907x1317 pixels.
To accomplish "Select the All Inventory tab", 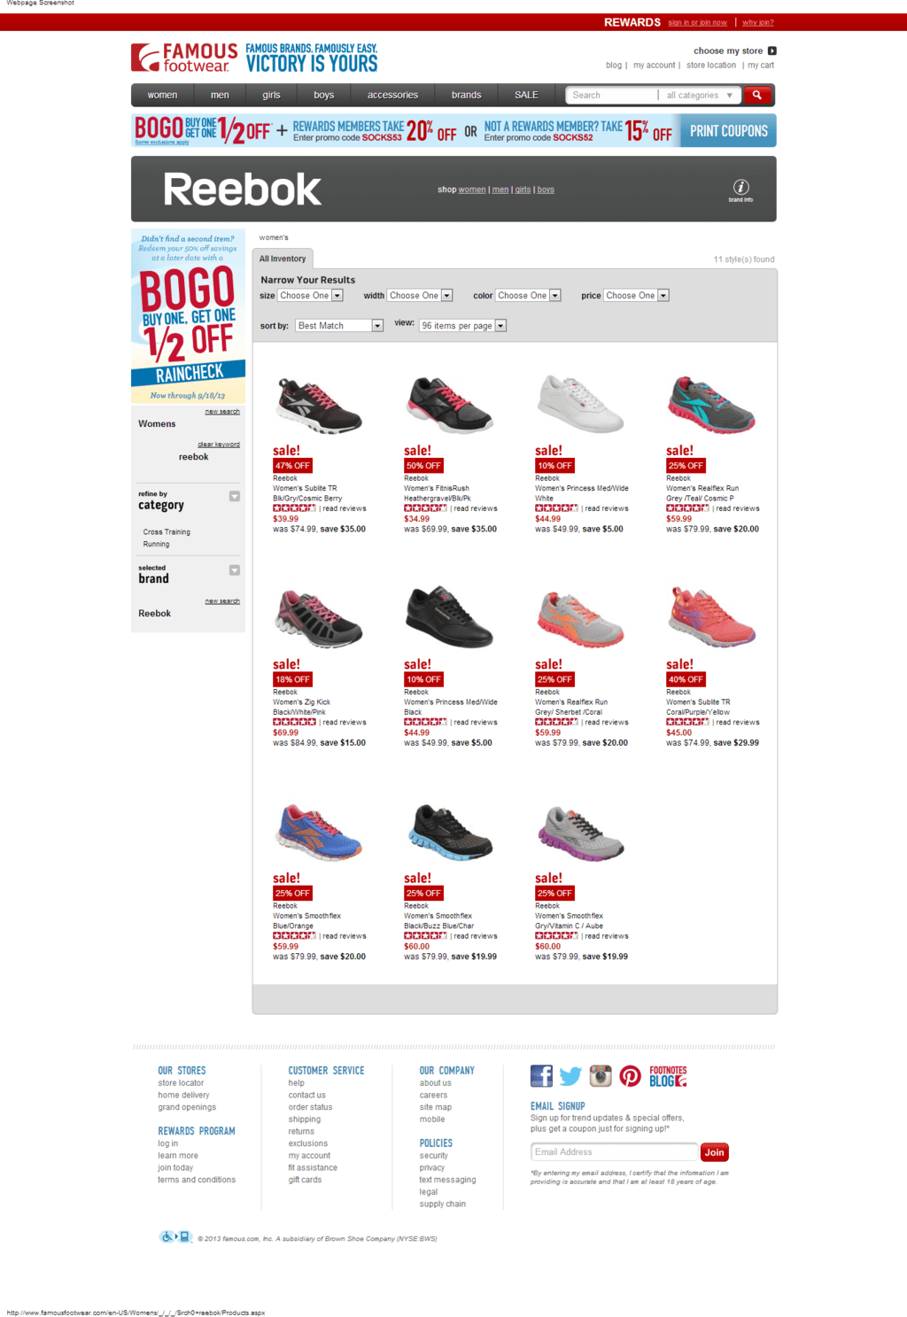I will pyautogui.click(x=283, y=259).
